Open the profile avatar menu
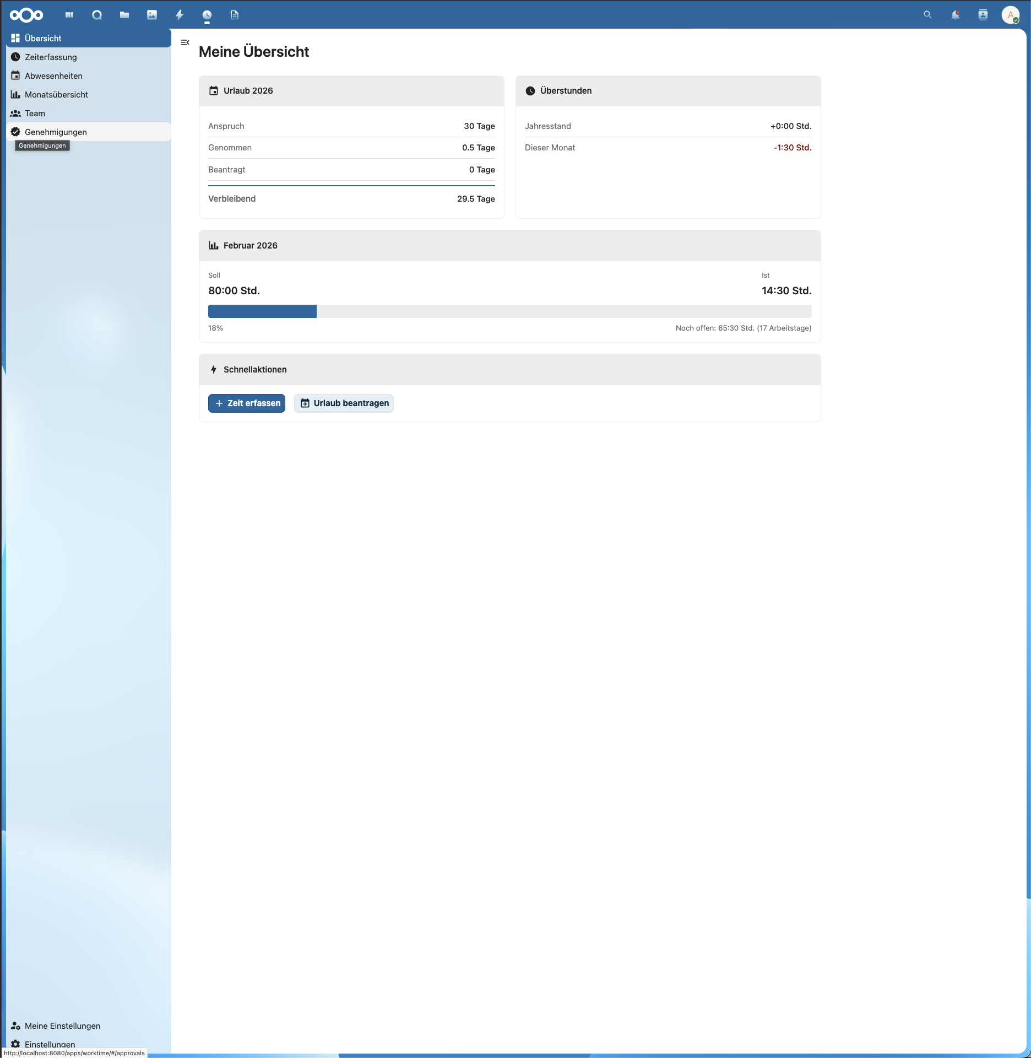 click(x=1011, y=15)
